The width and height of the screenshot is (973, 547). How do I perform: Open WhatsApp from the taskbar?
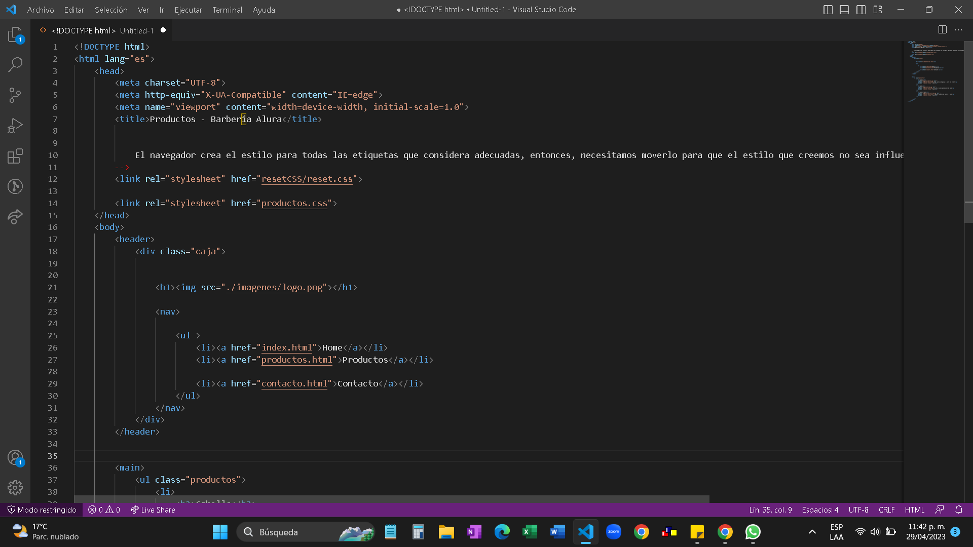coord(753,532)
